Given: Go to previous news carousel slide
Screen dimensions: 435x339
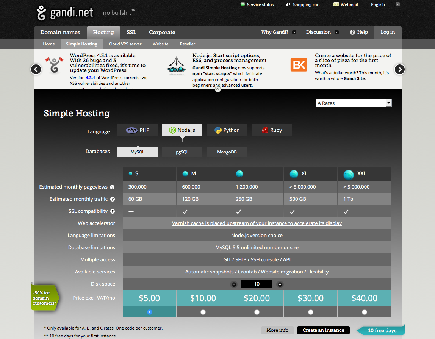Looking at the screenshot, I should point(36,69).
